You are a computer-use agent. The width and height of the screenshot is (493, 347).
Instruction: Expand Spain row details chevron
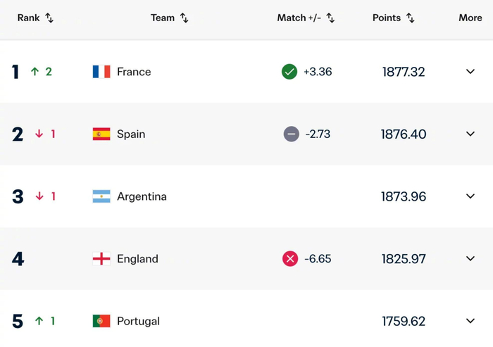point(470,134)
